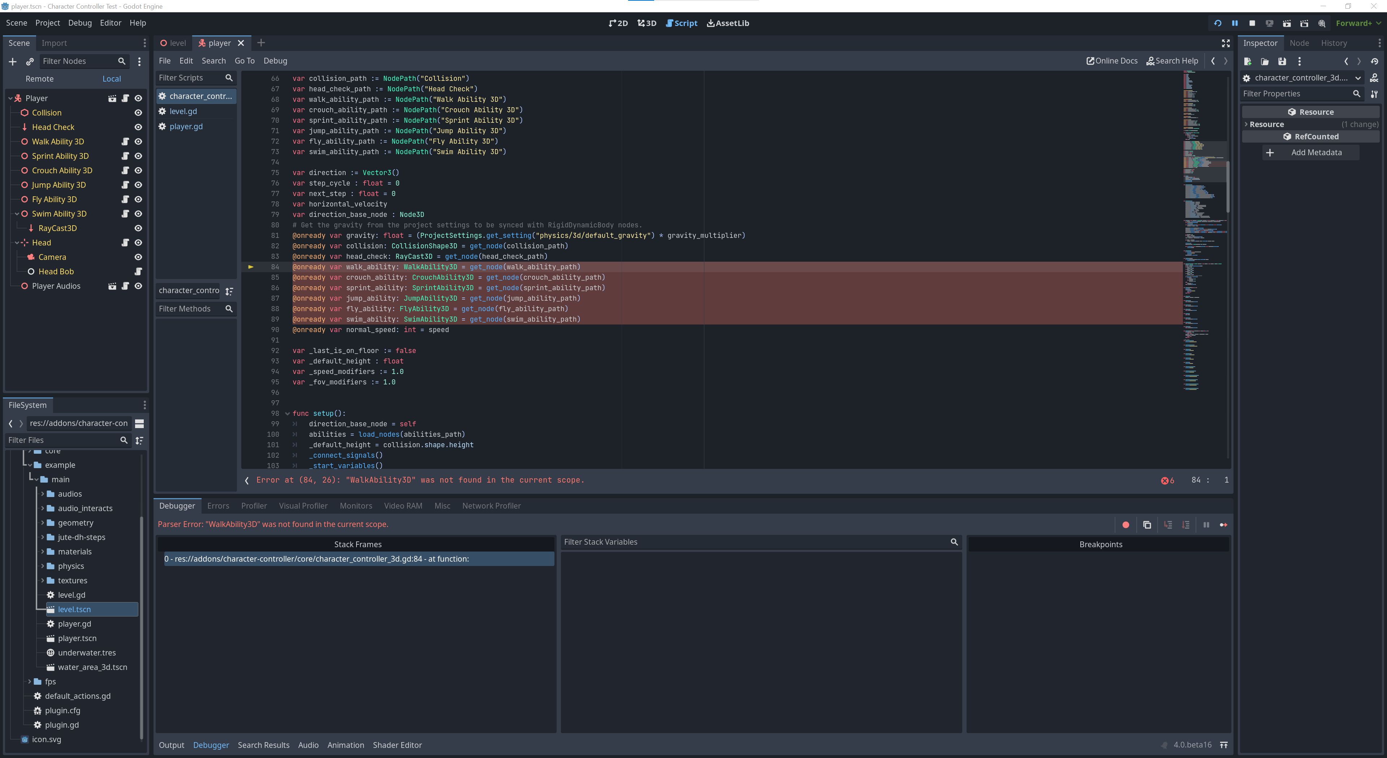Add a new child node in Scene panel

pos(12,61)
